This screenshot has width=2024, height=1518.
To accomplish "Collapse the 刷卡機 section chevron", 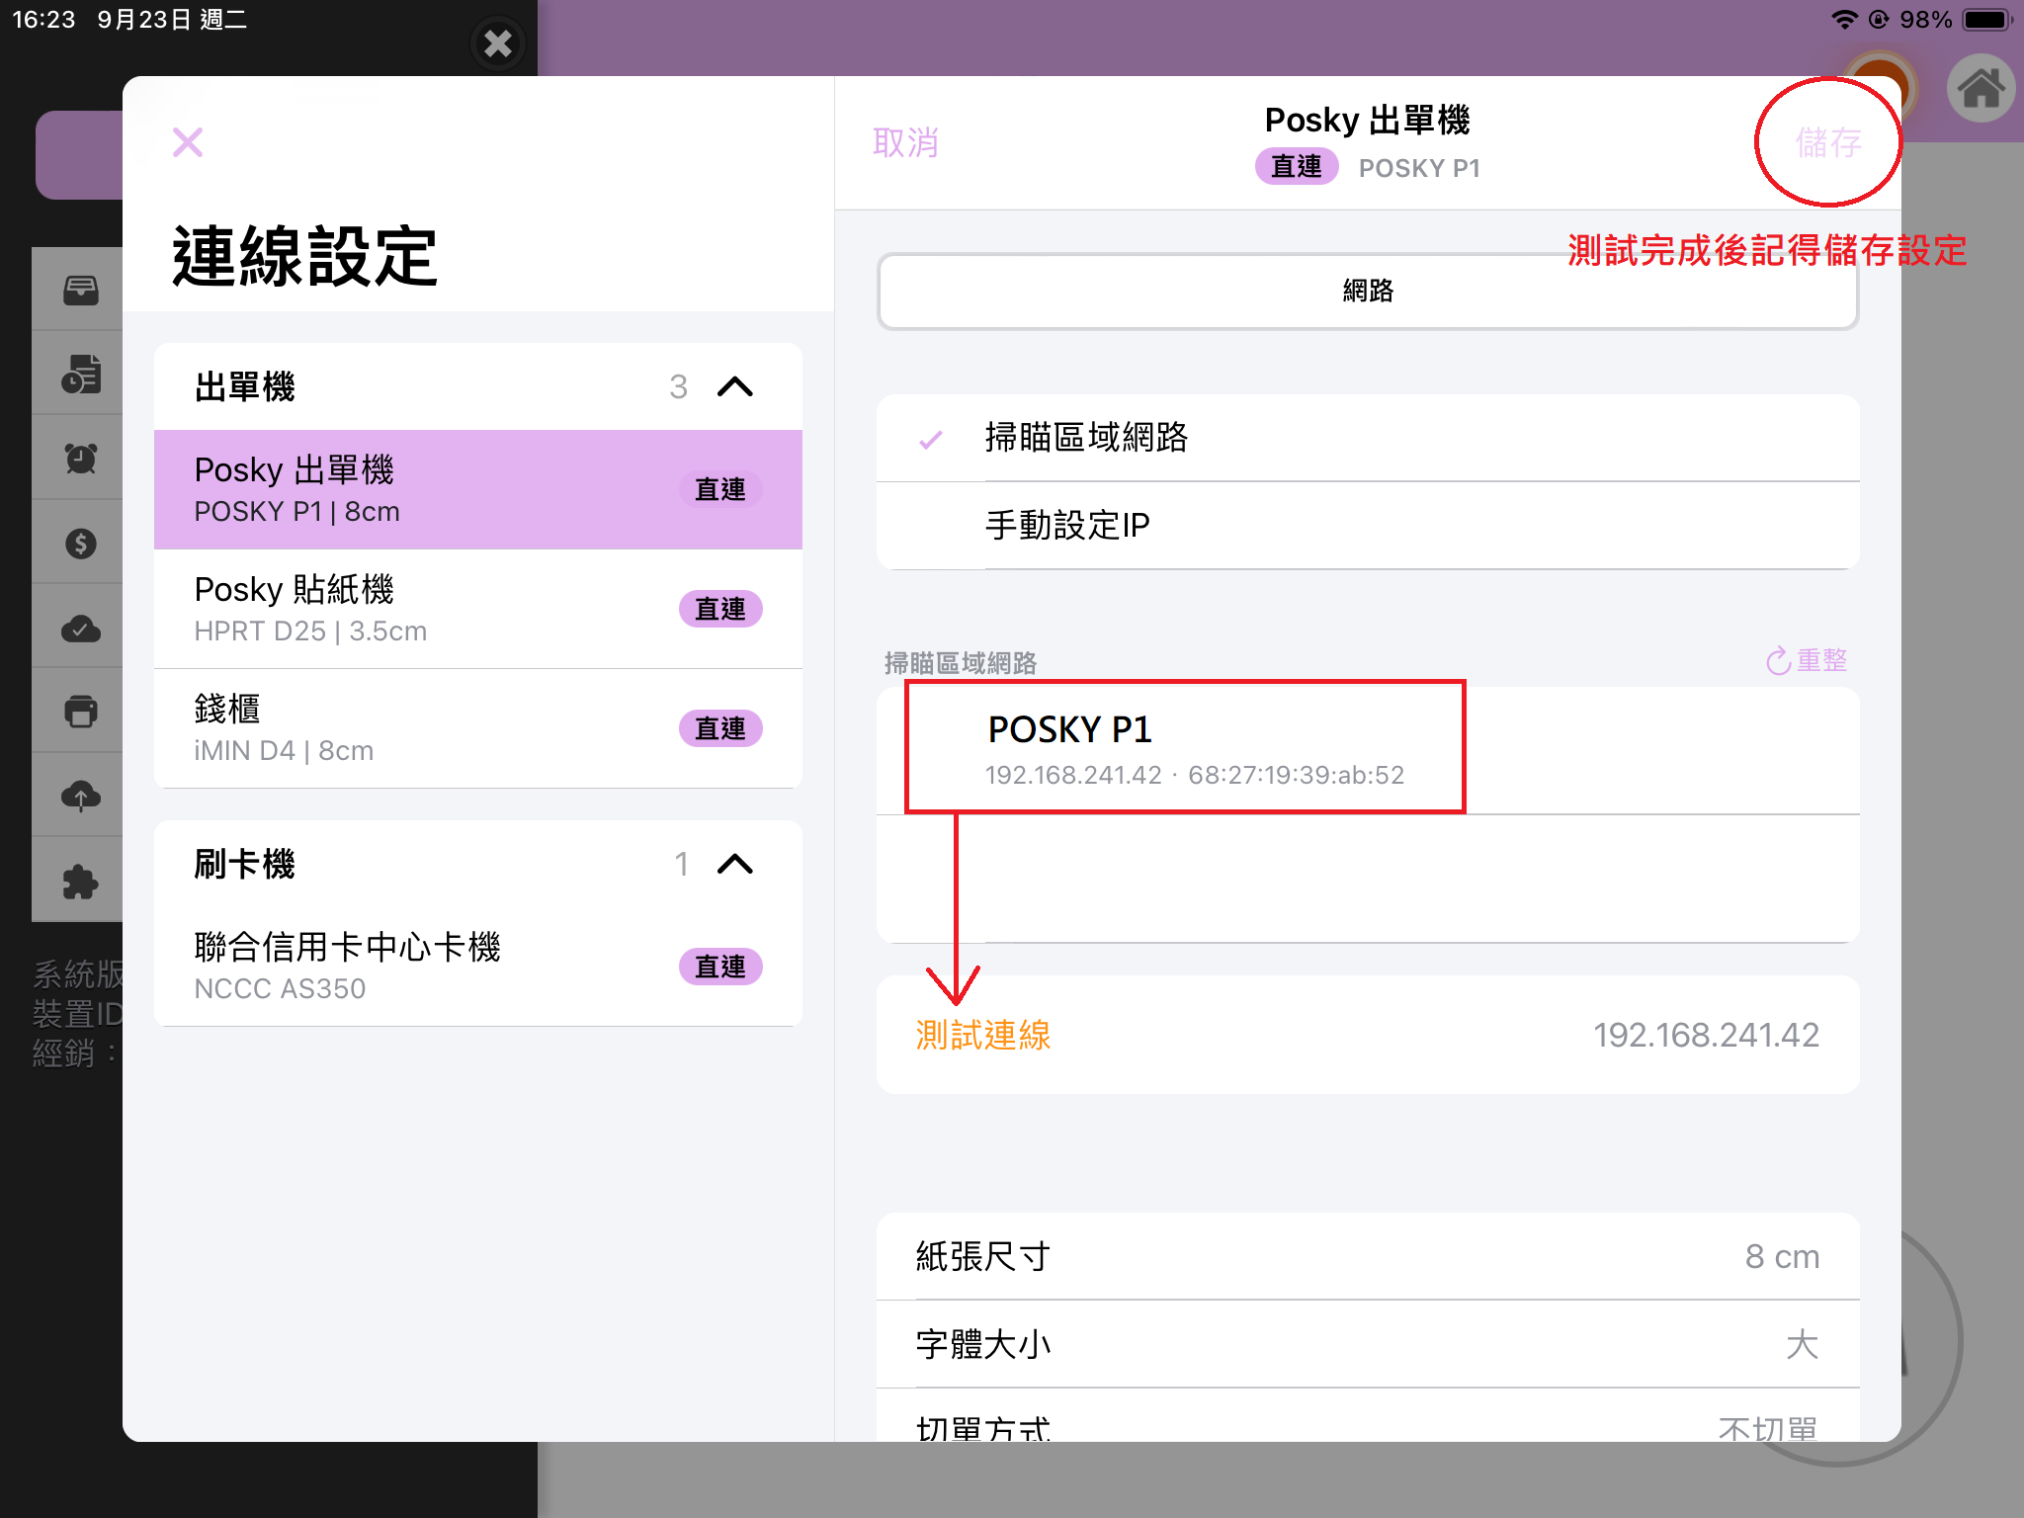I will [734, 865].
